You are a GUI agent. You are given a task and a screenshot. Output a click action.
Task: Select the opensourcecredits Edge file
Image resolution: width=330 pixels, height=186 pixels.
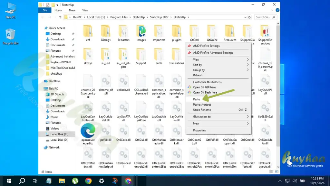click(x=88, y=134)
